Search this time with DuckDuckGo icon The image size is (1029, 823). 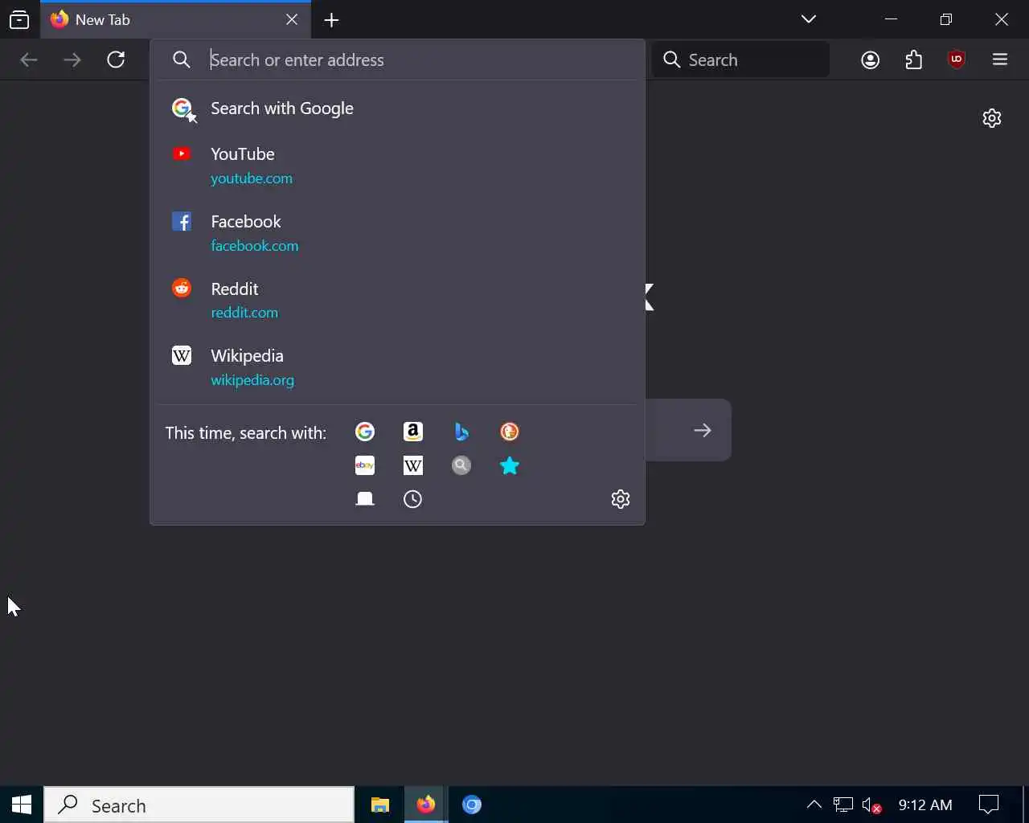pos(510,432)
